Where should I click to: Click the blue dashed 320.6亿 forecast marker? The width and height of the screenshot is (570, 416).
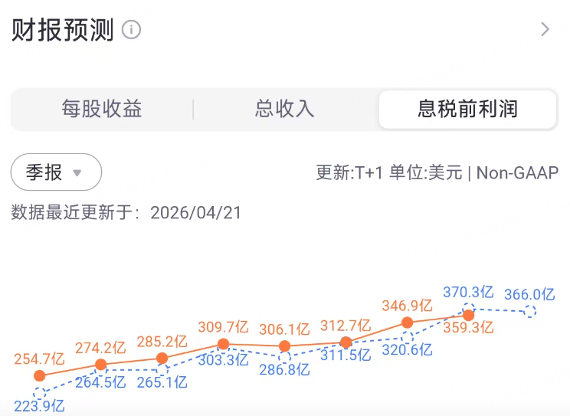click(408, 336)
